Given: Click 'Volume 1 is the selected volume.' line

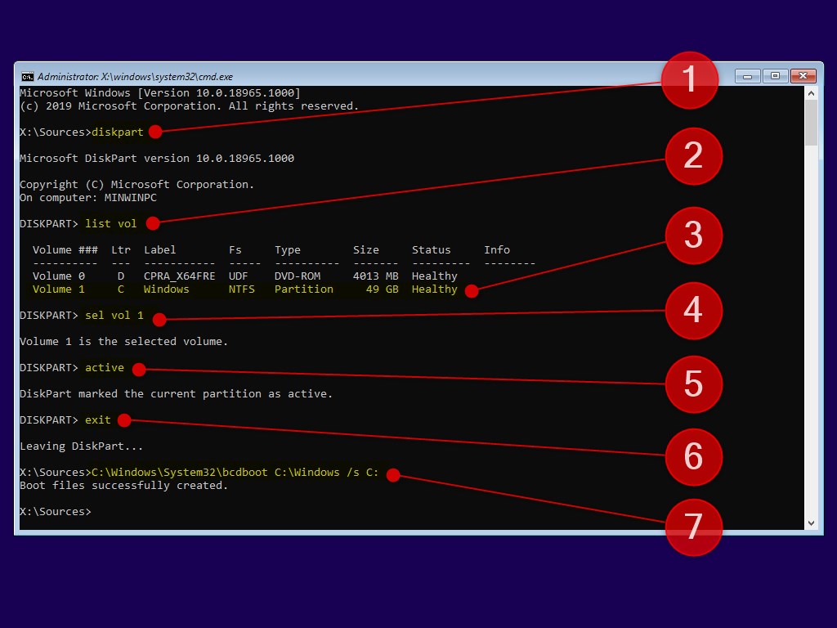Looking at the screenshot, I should tap(124, 341).
